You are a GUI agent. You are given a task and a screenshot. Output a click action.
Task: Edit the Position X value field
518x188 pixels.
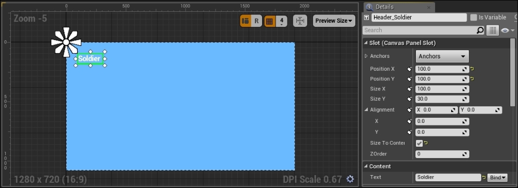pyautogui.click(x=442, y=69)
